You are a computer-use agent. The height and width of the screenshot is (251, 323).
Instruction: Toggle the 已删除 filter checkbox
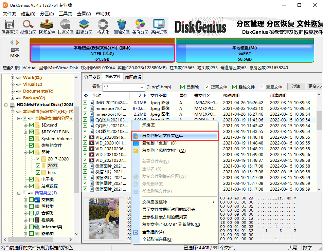pyautogui.click(x=182, y=87)
